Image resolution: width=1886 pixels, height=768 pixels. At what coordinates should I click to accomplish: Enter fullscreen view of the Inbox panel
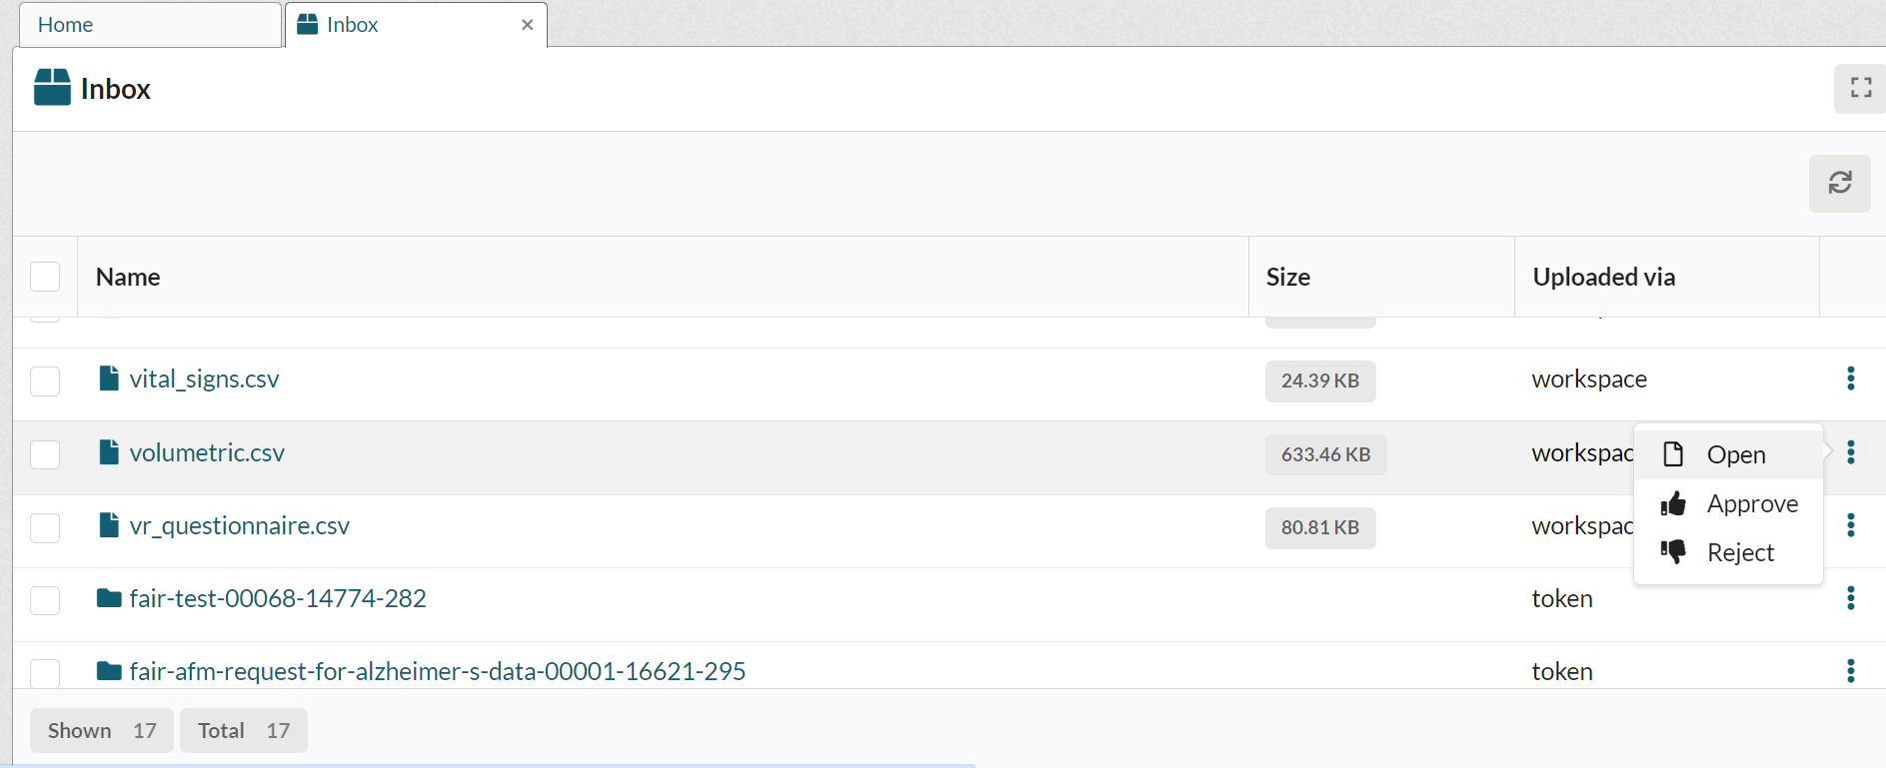(x=1860, y=88)
